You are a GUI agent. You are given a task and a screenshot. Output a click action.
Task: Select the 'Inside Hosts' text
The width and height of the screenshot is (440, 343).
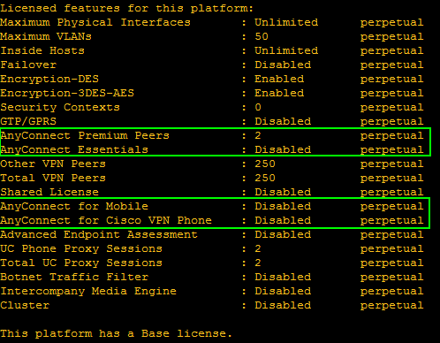42,50
